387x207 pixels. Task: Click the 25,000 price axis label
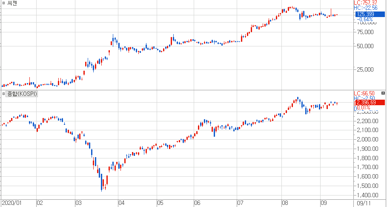click(365, 69)
